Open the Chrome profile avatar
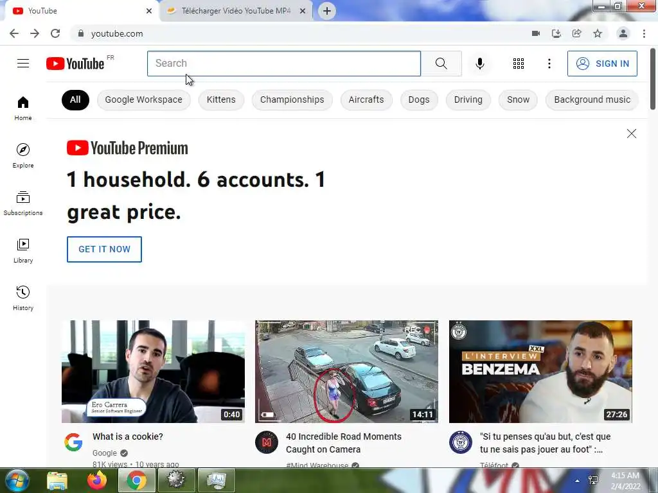The height and width of the screenshot is (493, 658). click(623, 33)
